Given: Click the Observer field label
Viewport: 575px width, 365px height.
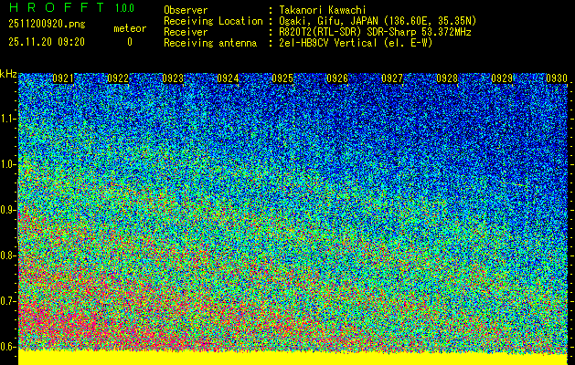Looking at the screenshot, I should (x=186, y=10).
